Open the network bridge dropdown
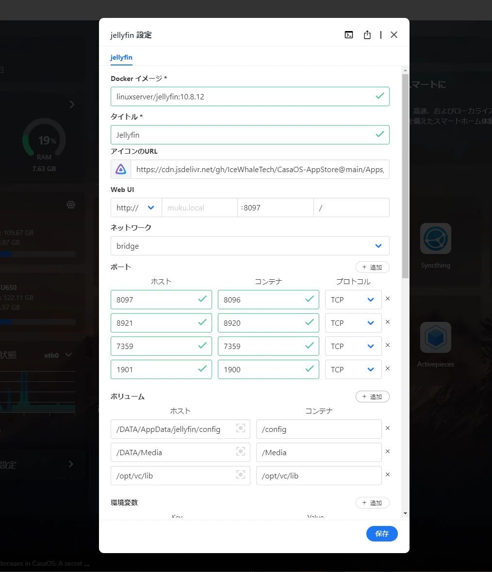Viewport: 492px width, 572px height. 250,246
